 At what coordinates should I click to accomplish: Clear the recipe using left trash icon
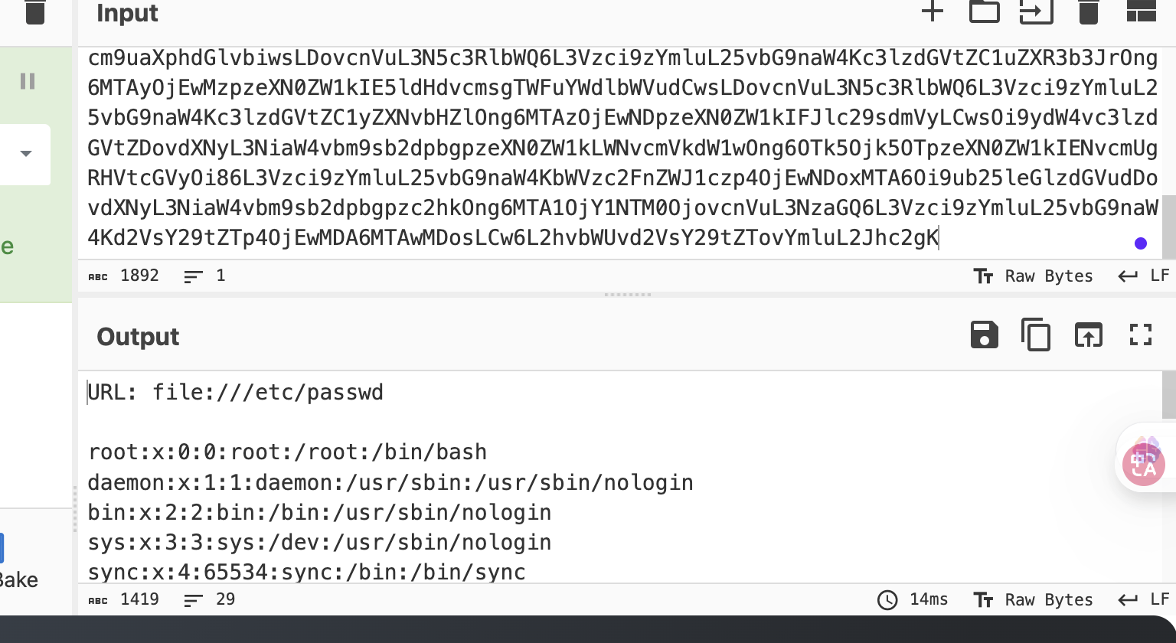click(34, 11)
